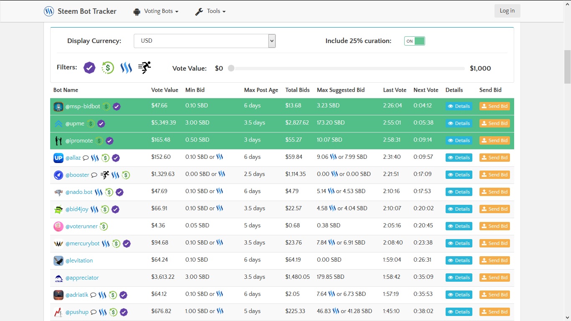Click the Vote Value column header
The image size is (571, 321).
pyautogui.click(x=165, y=90)
